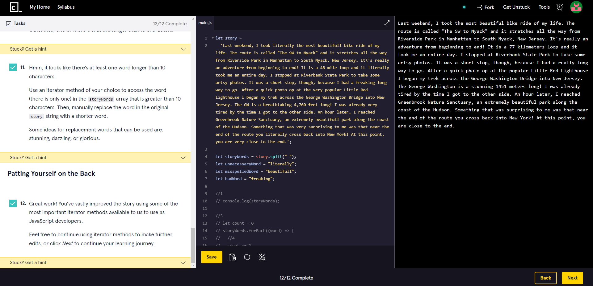
Task: Uncheck task 12 completion checkbox
Action: coord(13,203)
